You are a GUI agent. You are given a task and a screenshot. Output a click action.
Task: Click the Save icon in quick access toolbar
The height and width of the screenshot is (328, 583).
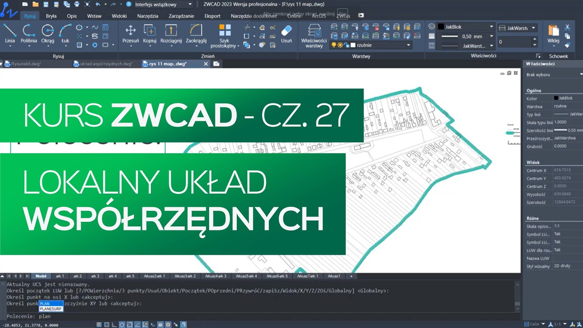(x=46, y=4)
